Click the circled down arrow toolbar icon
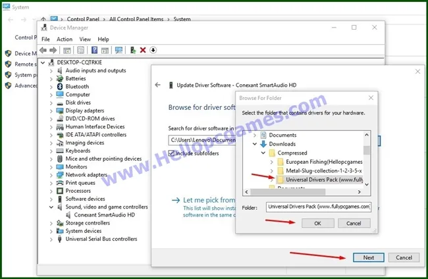428x279 pixels. (153, 50)
